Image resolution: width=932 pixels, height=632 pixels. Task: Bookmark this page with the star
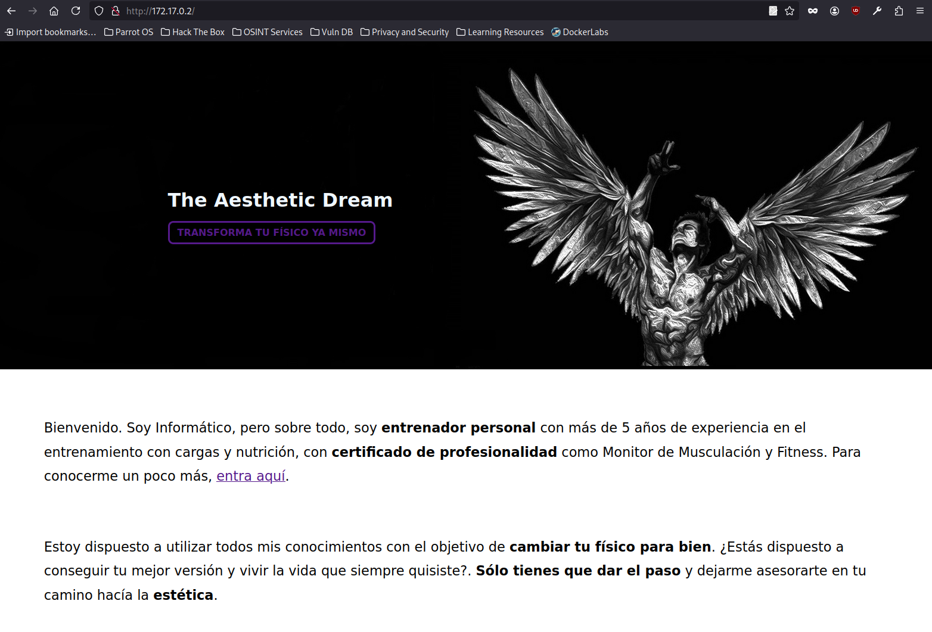coord(790,11)
